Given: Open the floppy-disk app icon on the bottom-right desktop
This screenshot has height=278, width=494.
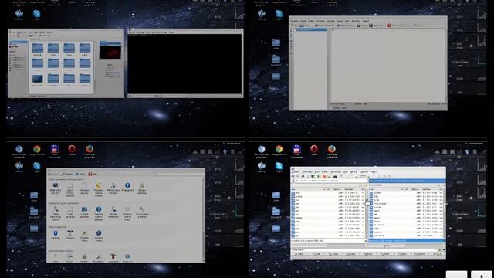Looking at the screenshot, I should (x=296, y=149).
